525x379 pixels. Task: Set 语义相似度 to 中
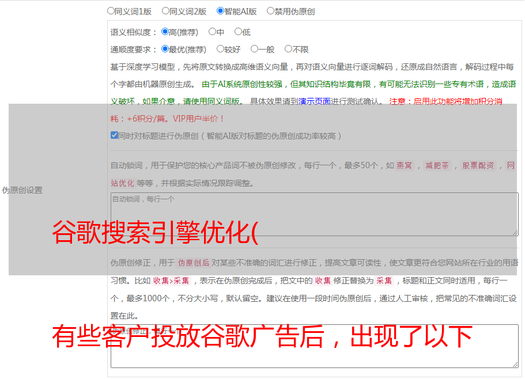pos(212,32)
